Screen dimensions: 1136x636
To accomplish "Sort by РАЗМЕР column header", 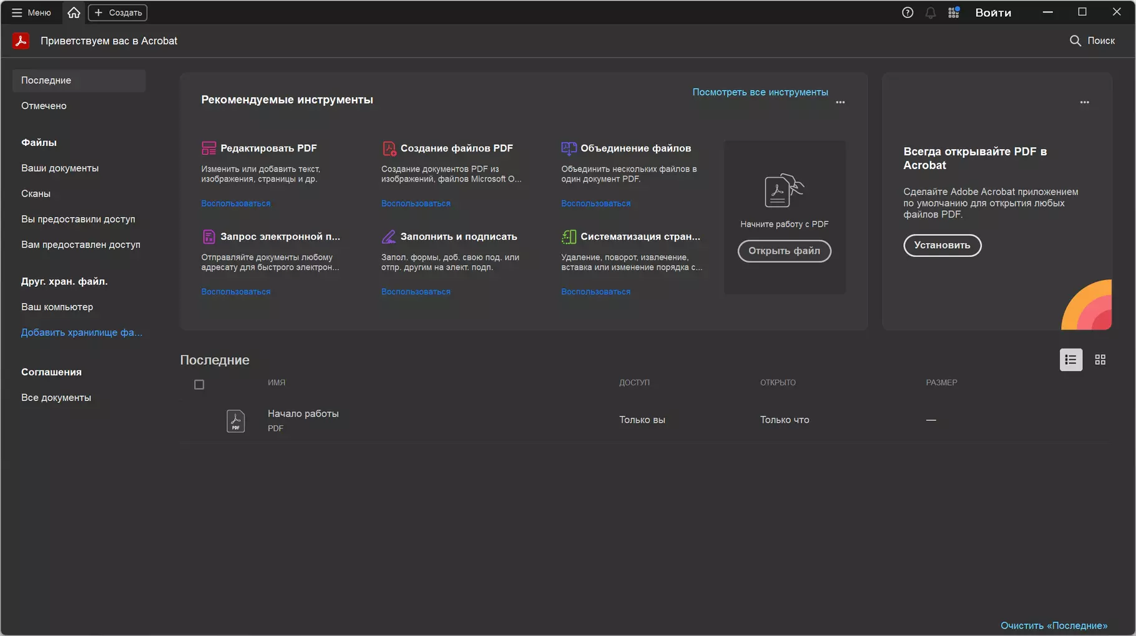I will [x=941, y=383].
